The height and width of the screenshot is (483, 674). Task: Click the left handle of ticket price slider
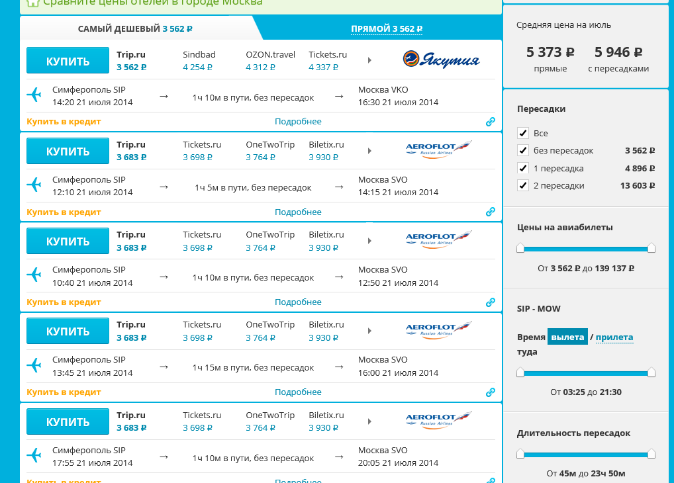[x=520, y=248]
